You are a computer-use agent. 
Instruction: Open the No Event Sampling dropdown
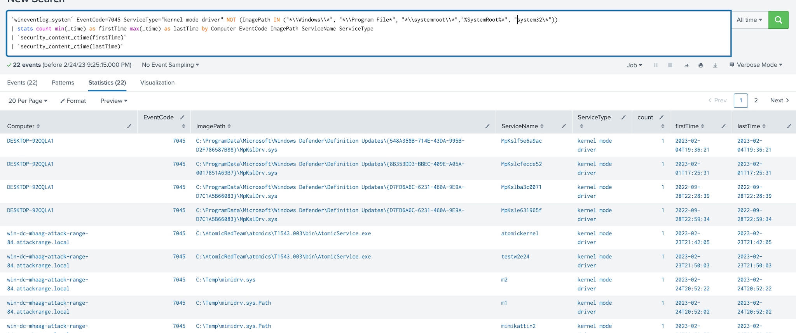click(x=170, y=65)
